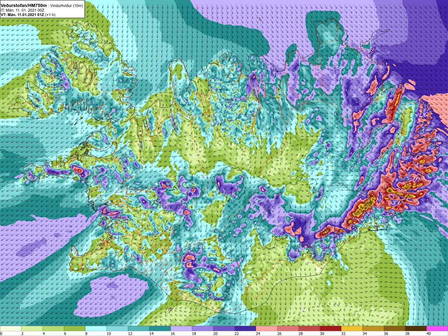Click the legend scale value 2
448x336 pixels.
click(22, 334)
